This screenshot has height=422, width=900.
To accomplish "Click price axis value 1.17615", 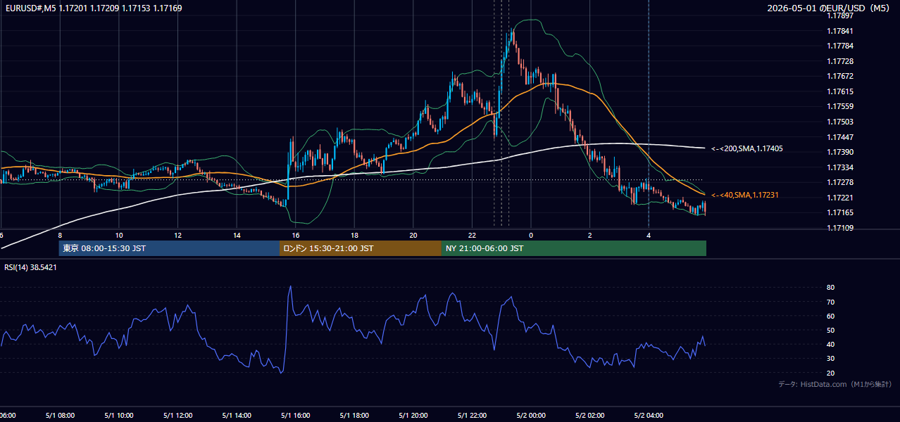I will (840, 91).
